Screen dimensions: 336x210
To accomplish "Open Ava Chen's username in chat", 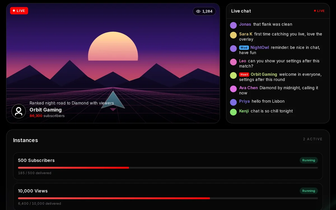I will coord(248,88).
